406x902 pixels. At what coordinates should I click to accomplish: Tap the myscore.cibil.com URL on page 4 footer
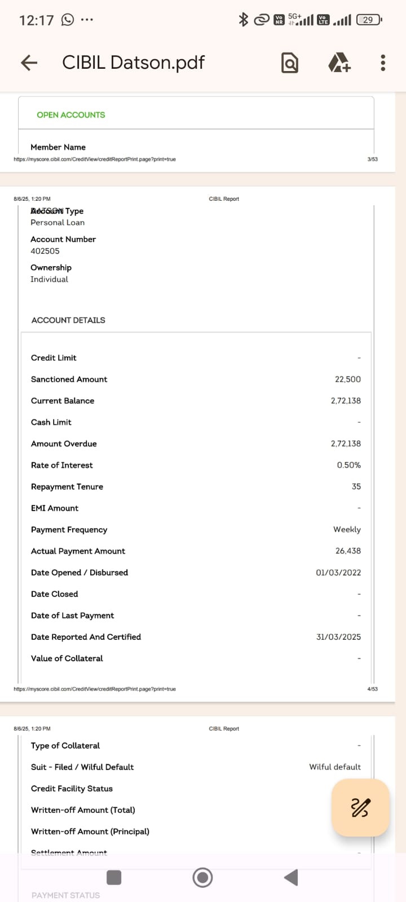coord(95,689)
